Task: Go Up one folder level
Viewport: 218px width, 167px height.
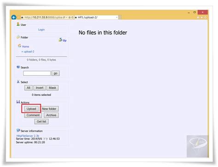Action: [63, 40]
